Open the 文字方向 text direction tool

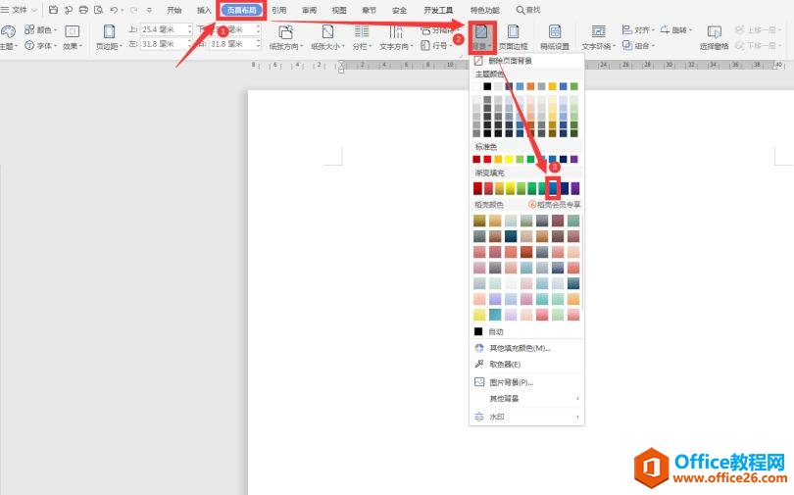point(396,34)
